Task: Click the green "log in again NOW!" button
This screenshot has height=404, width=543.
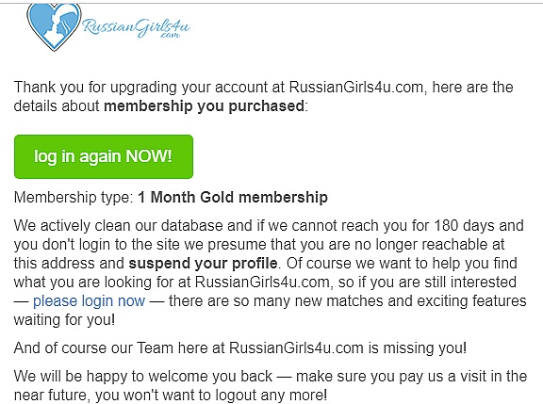Action: 104,156
